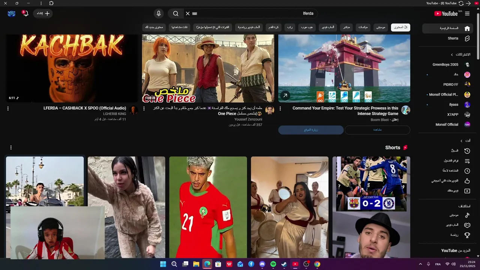Screen dimensions: 480x270
Task: Open Shorts in the sidebar
Action: [448, 38]
